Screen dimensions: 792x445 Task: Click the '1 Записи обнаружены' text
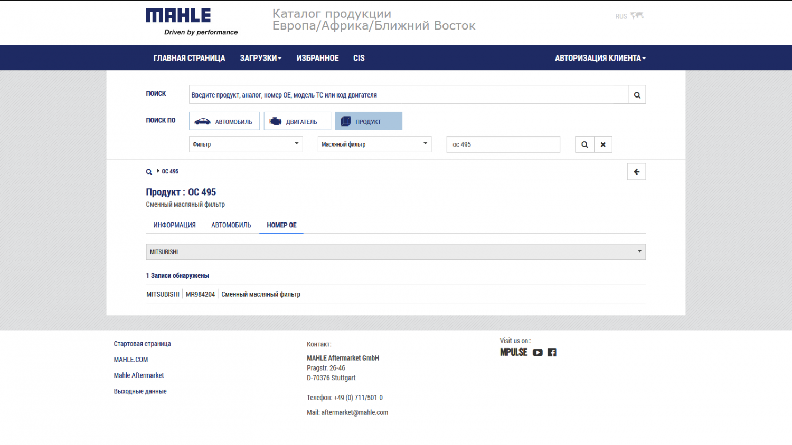pos(177,276)
